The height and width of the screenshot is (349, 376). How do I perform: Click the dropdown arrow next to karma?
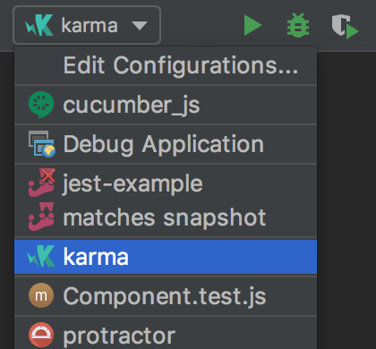click(140, 26)
